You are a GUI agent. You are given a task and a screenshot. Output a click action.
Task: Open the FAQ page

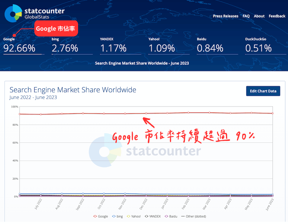pyautogui.click(x=246, y=16)
